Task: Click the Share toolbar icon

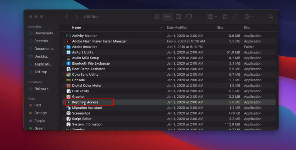Action: 225,17
